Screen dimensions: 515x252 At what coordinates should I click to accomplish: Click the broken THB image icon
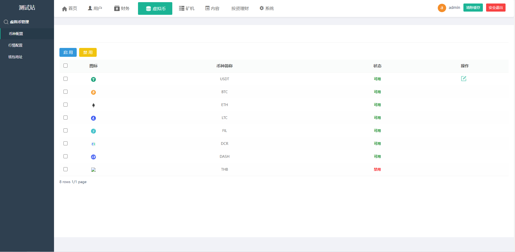pos(93,170)
